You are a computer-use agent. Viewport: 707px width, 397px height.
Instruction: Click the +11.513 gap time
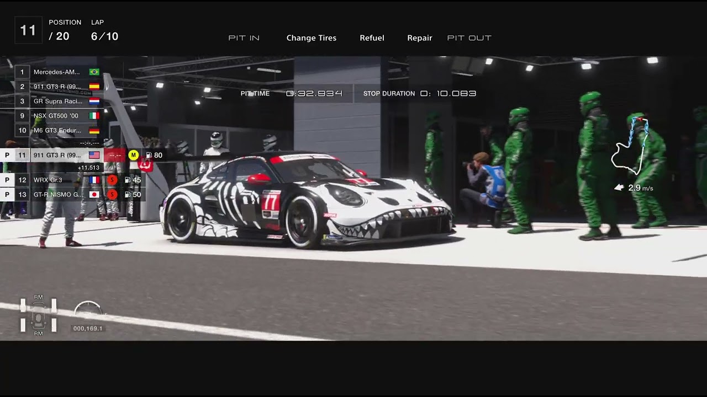point(88,168)
